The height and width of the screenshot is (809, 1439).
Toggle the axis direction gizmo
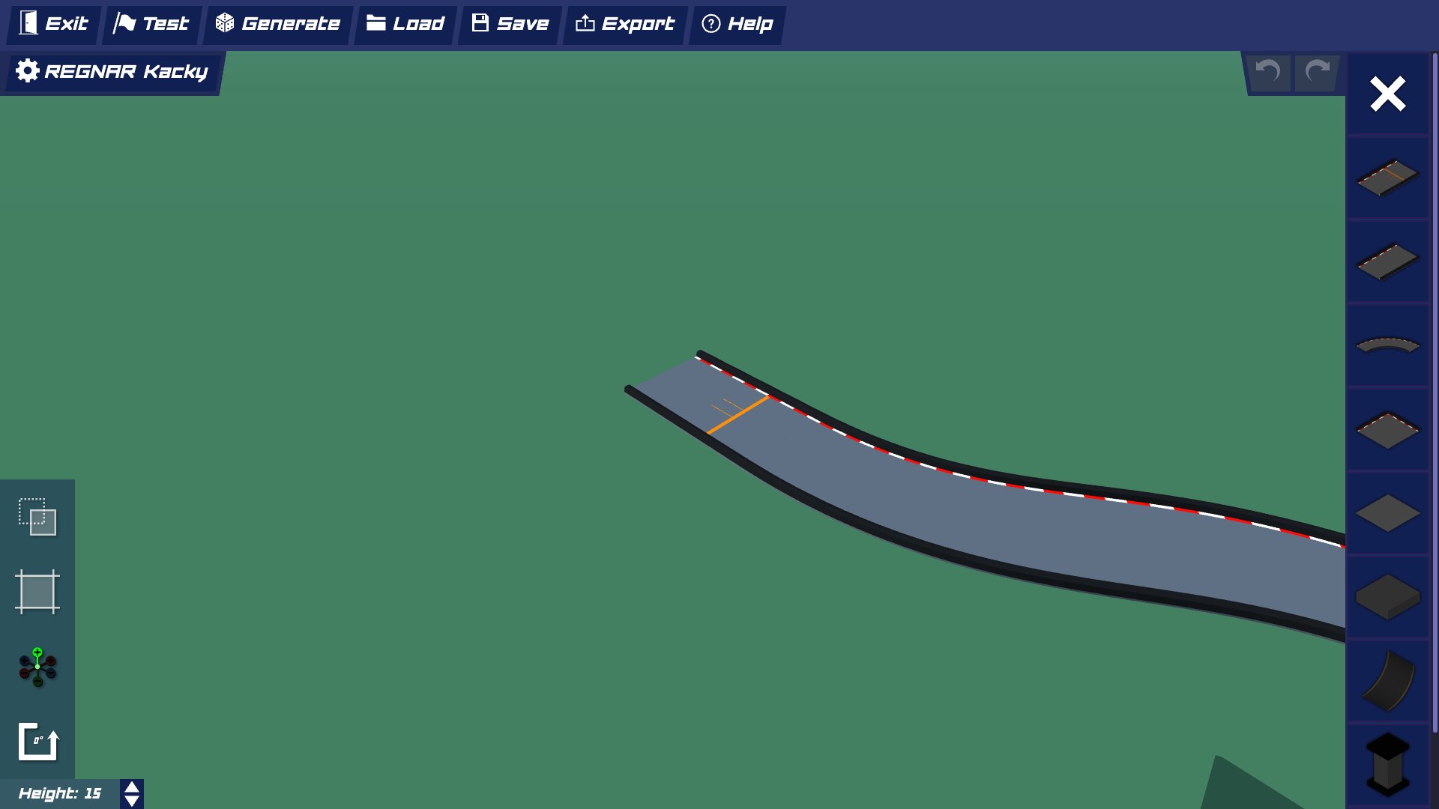pos(37,667)
